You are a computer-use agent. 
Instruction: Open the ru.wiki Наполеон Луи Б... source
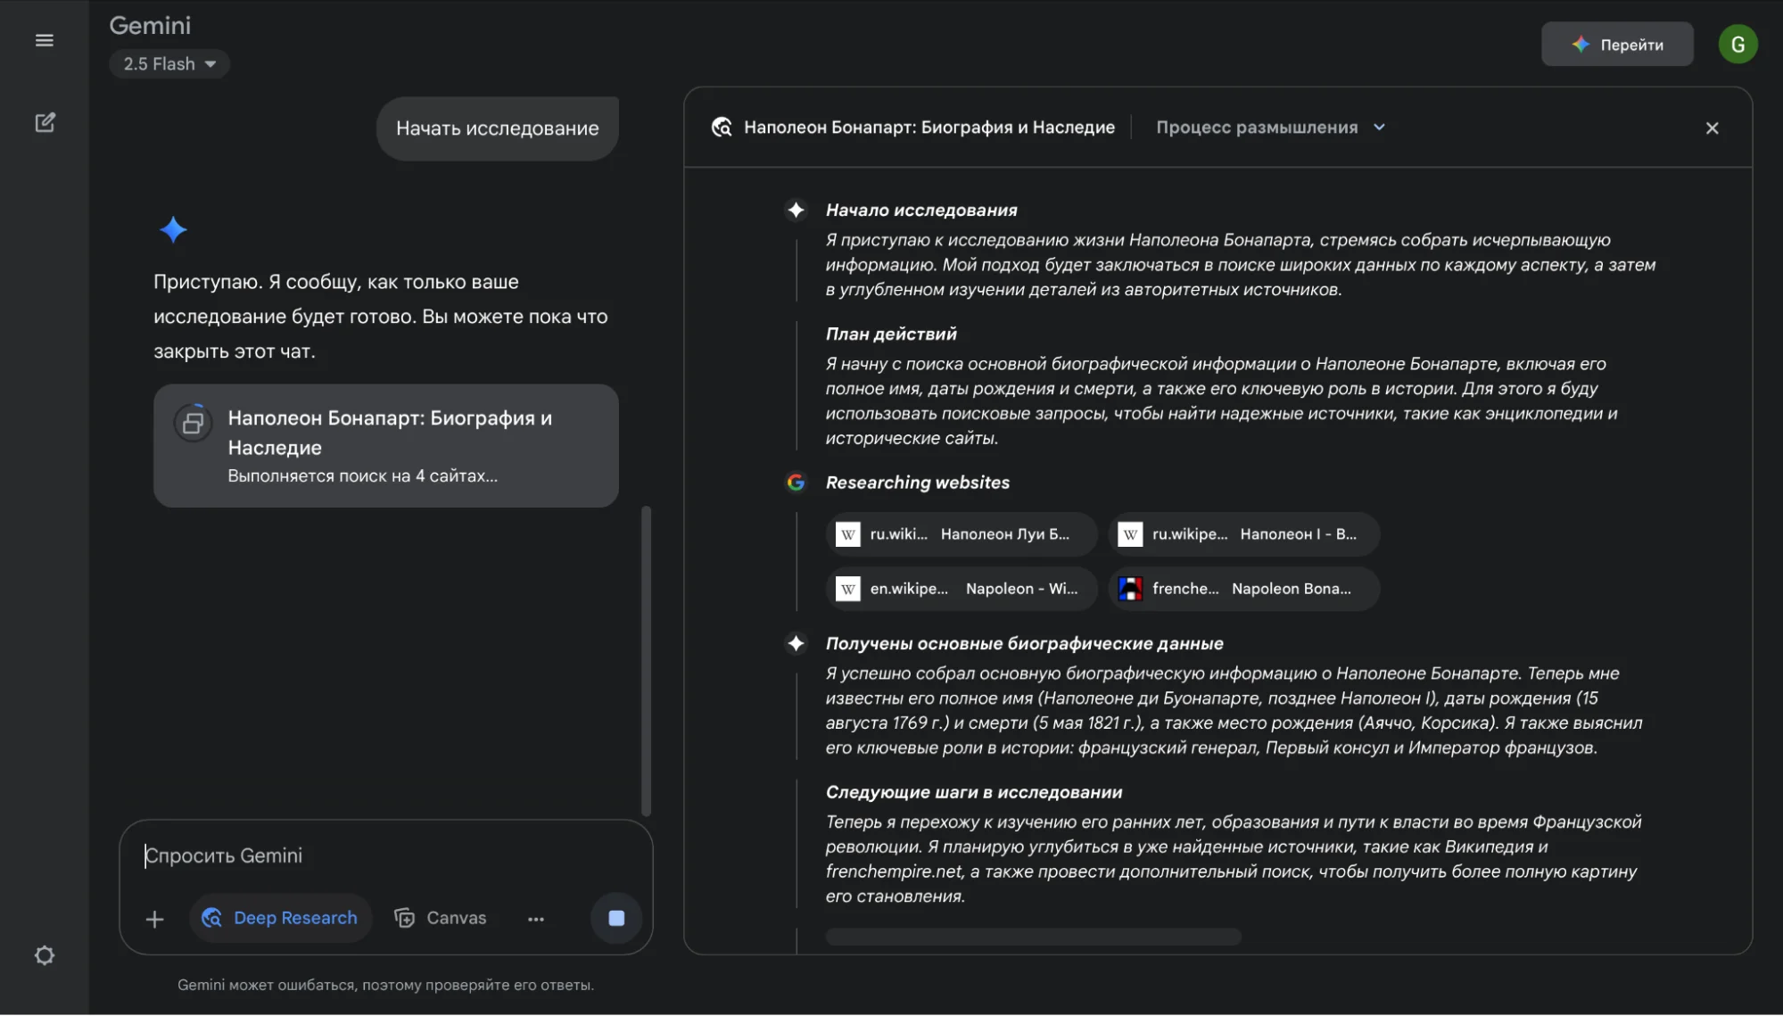tap(962, 534)
